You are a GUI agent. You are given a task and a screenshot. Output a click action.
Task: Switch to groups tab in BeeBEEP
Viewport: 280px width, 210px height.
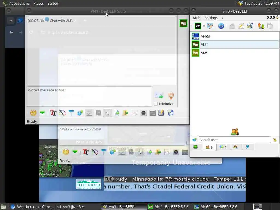(x=235, y=147)
